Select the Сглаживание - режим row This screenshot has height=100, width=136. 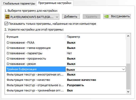pos(66,64)
